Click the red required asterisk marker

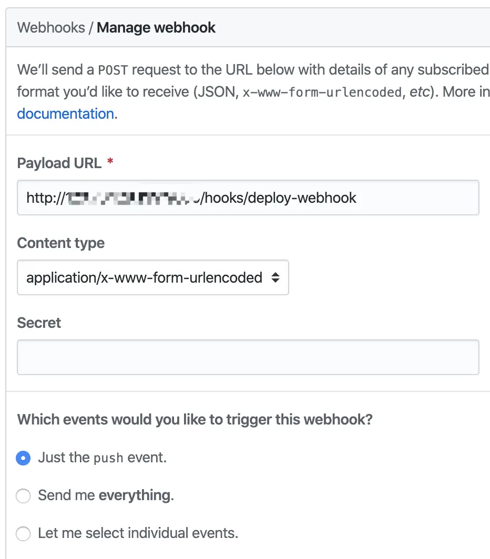[x=110, y=162]
